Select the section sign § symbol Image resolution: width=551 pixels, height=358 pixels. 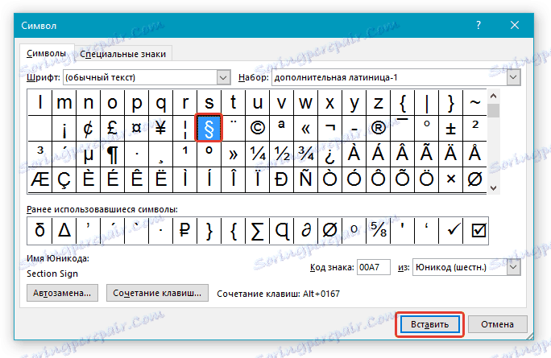tap(209, 129)
